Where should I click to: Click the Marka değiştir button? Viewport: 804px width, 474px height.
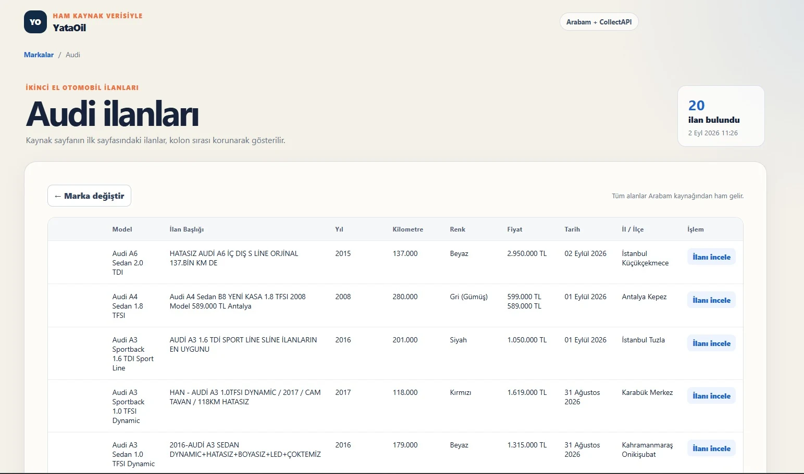pyautogui.click(x=89, y=196)
